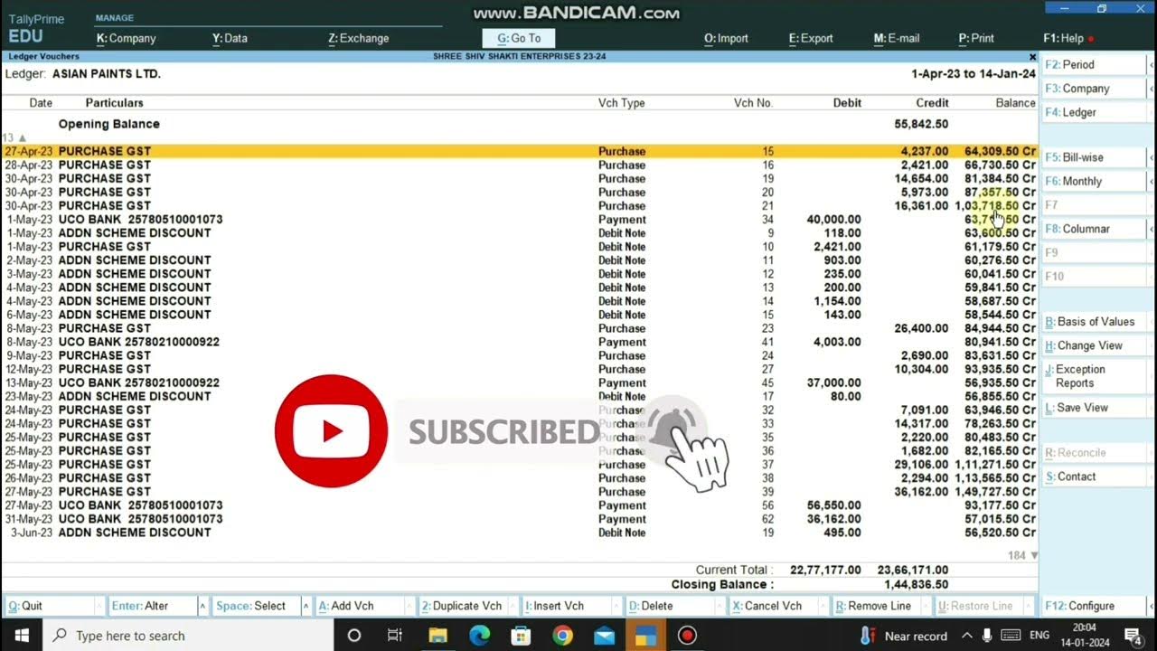Close the Ledger Vouchers report
This screenshot has width=1157, height=651.
[1032, 56]
